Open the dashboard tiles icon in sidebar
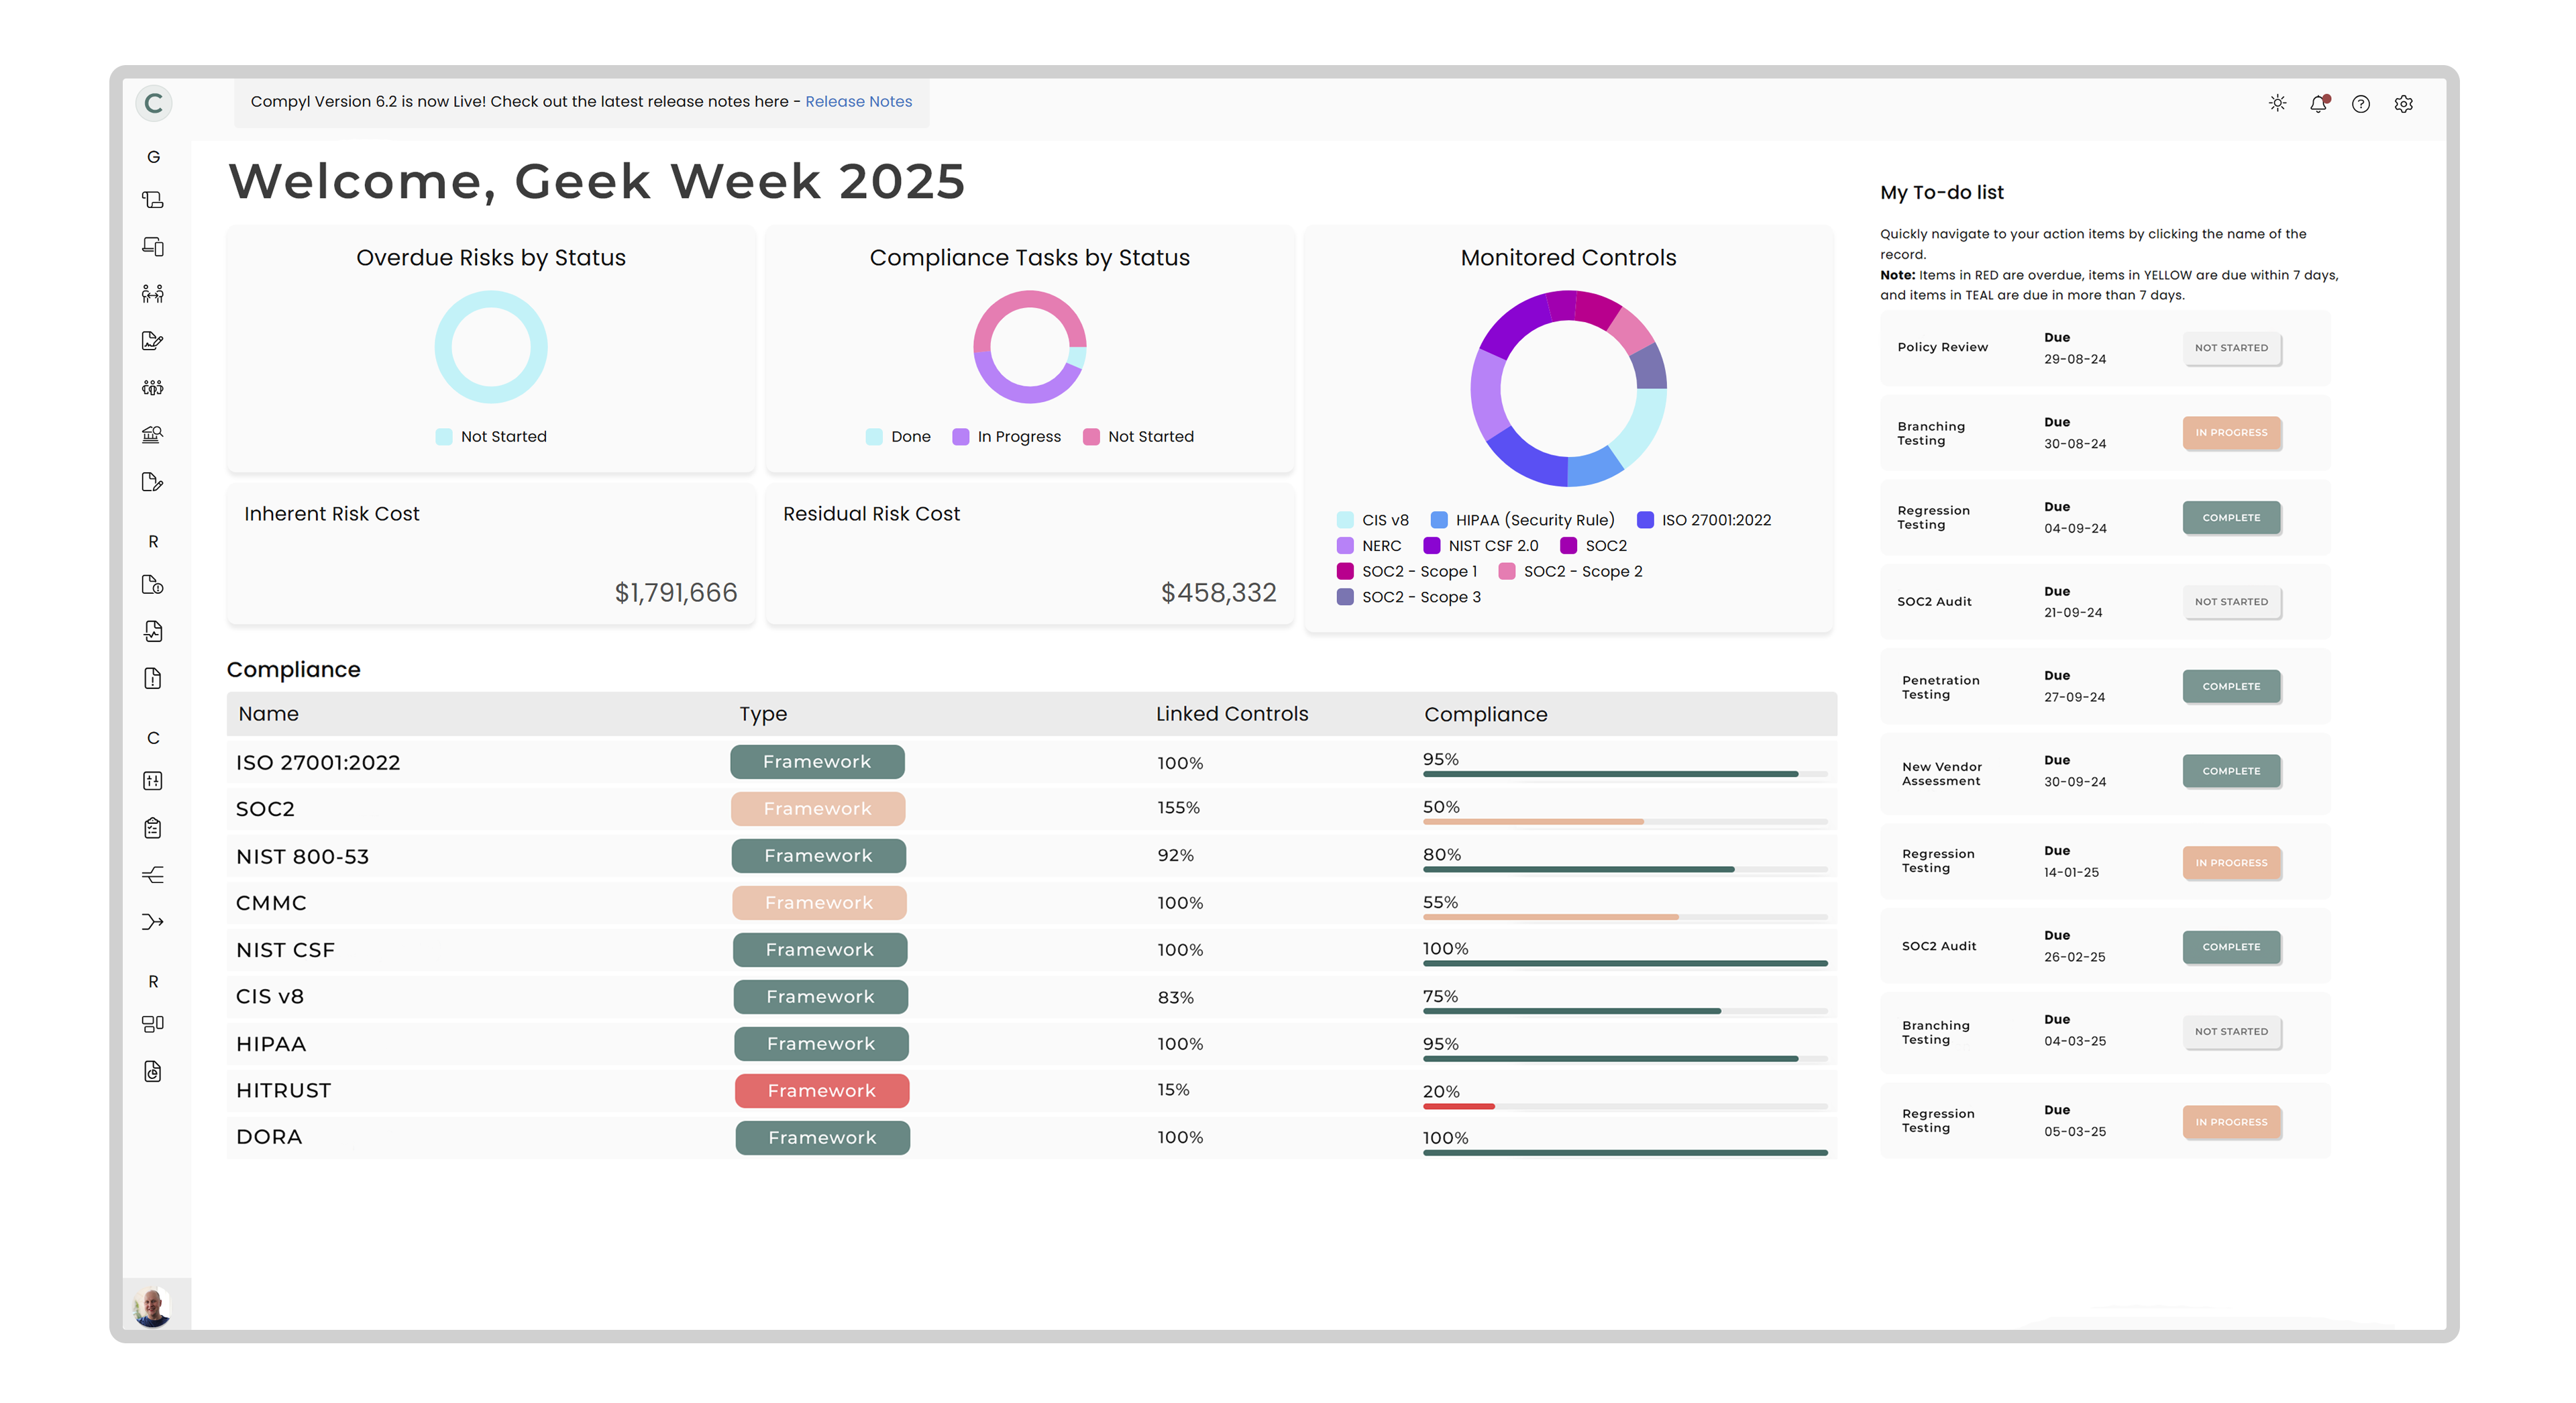 [x=153, y=1024]
